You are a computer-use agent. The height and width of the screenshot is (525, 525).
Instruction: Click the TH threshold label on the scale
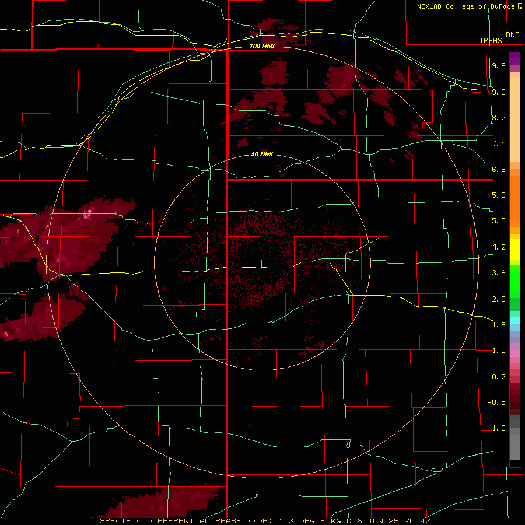(x=501, y=454)
